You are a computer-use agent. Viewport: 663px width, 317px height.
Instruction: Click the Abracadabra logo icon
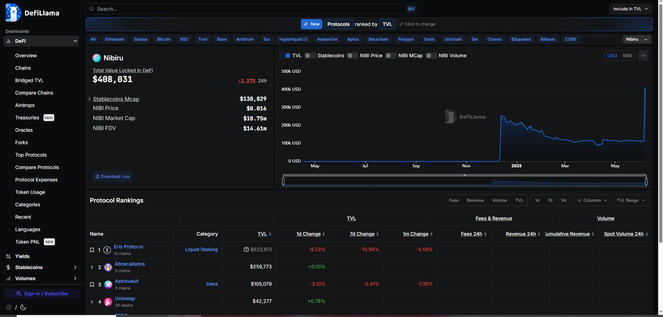(x=108, y=267)
